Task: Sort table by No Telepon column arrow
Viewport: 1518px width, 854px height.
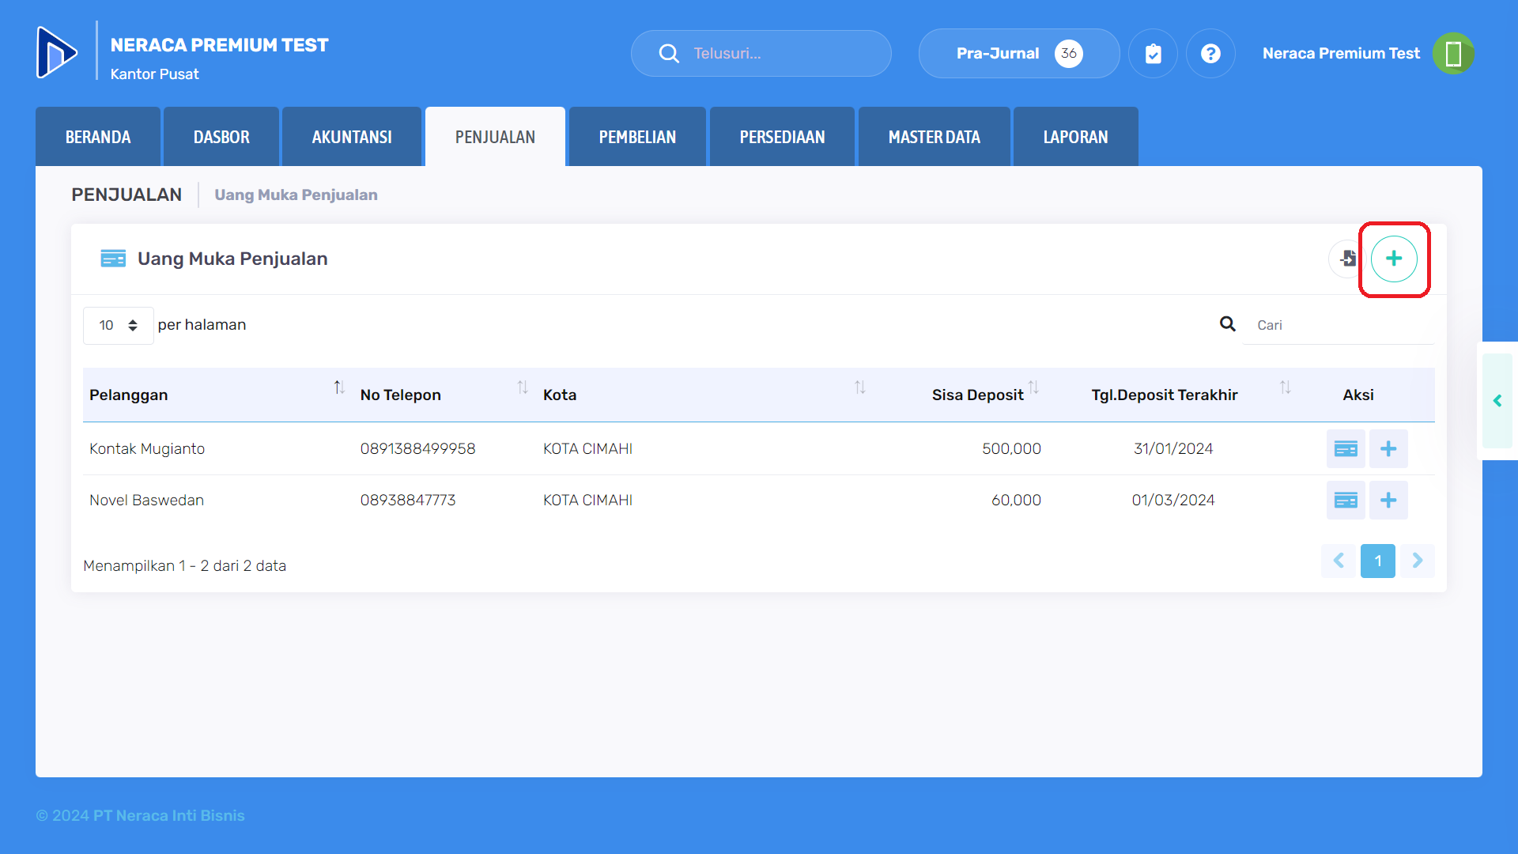Action: pyautogui.click(x=523, y=387)
